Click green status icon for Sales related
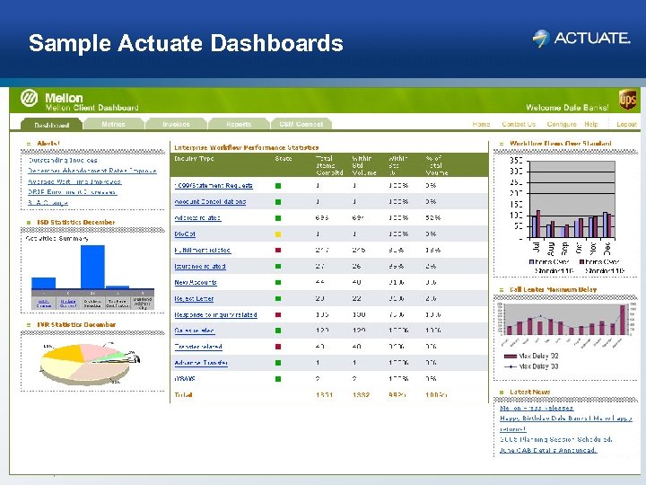646x485 pixels. (278, 331)
